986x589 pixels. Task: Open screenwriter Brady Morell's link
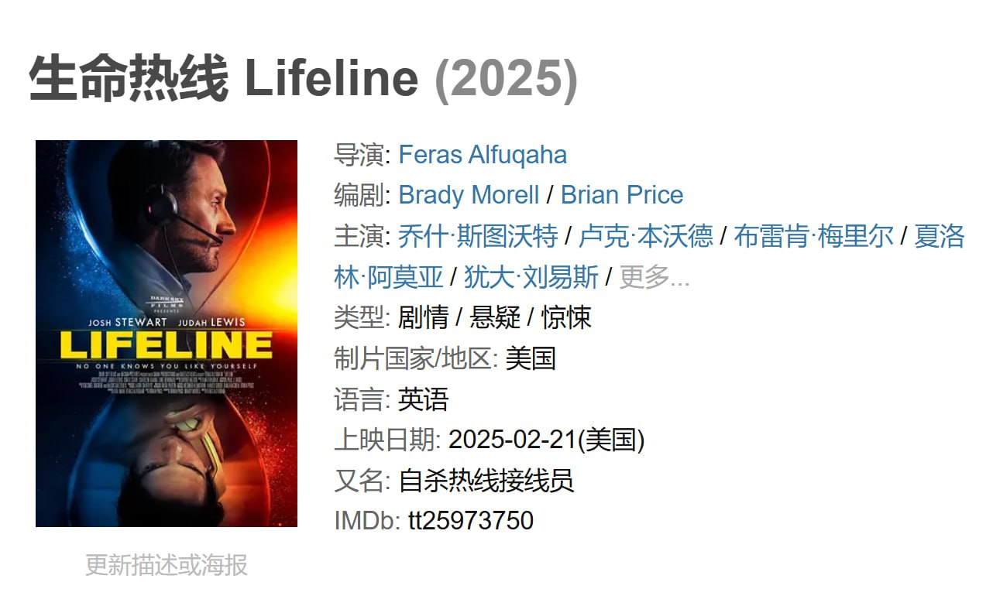tap(469, 195)
